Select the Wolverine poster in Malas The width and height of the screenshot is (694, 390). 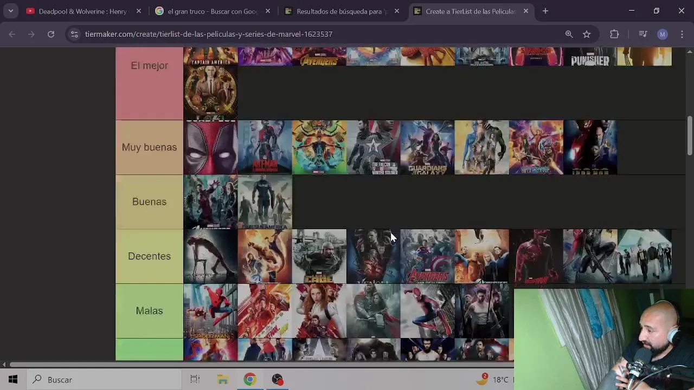481,311
